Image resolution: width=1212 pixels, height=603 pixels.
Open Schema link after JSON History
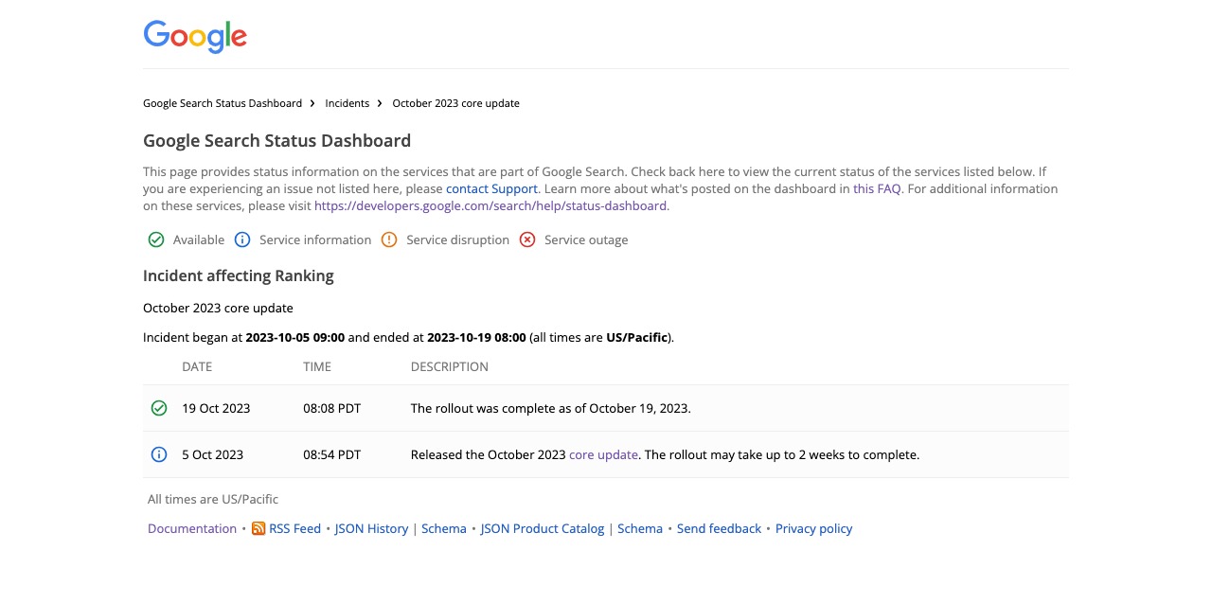pyautogui.click(x=444, y=528)
